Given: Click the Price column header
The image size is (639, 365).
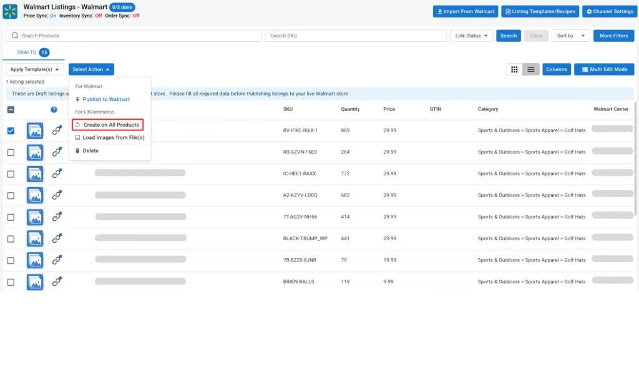Looking at the screenshot, I should tap(389, 109).
